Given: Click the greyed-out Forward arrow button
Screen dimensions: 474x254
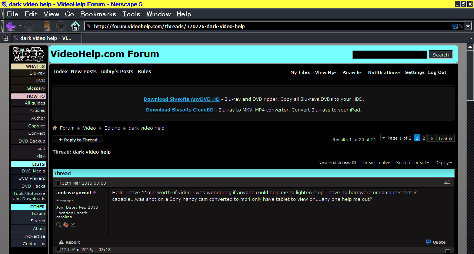Looking at the screenshot, I should click(x=29, y=26).
